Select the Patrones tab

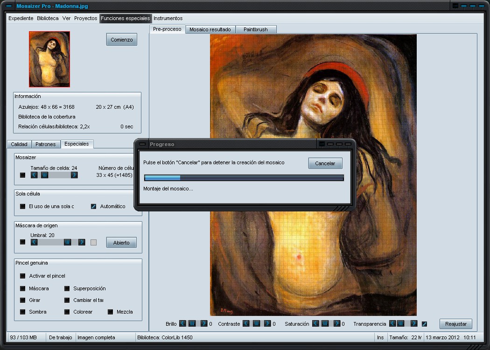pos(46,144)
